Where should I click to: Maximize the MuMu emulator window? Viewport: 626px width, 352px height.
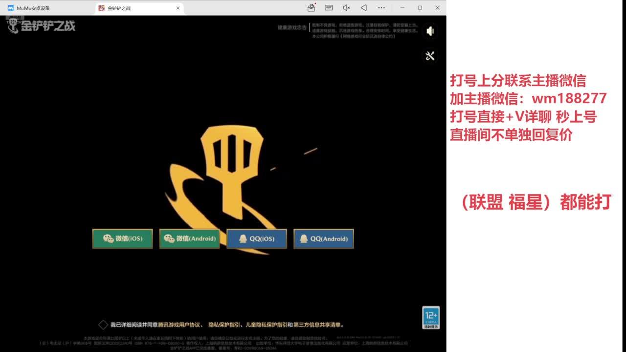(420, 8)
